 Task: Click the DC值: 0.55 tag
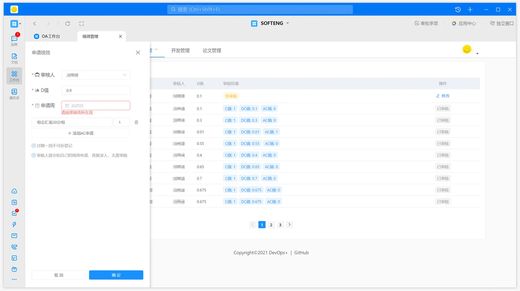pyautogui.click(x=250, y=144)
